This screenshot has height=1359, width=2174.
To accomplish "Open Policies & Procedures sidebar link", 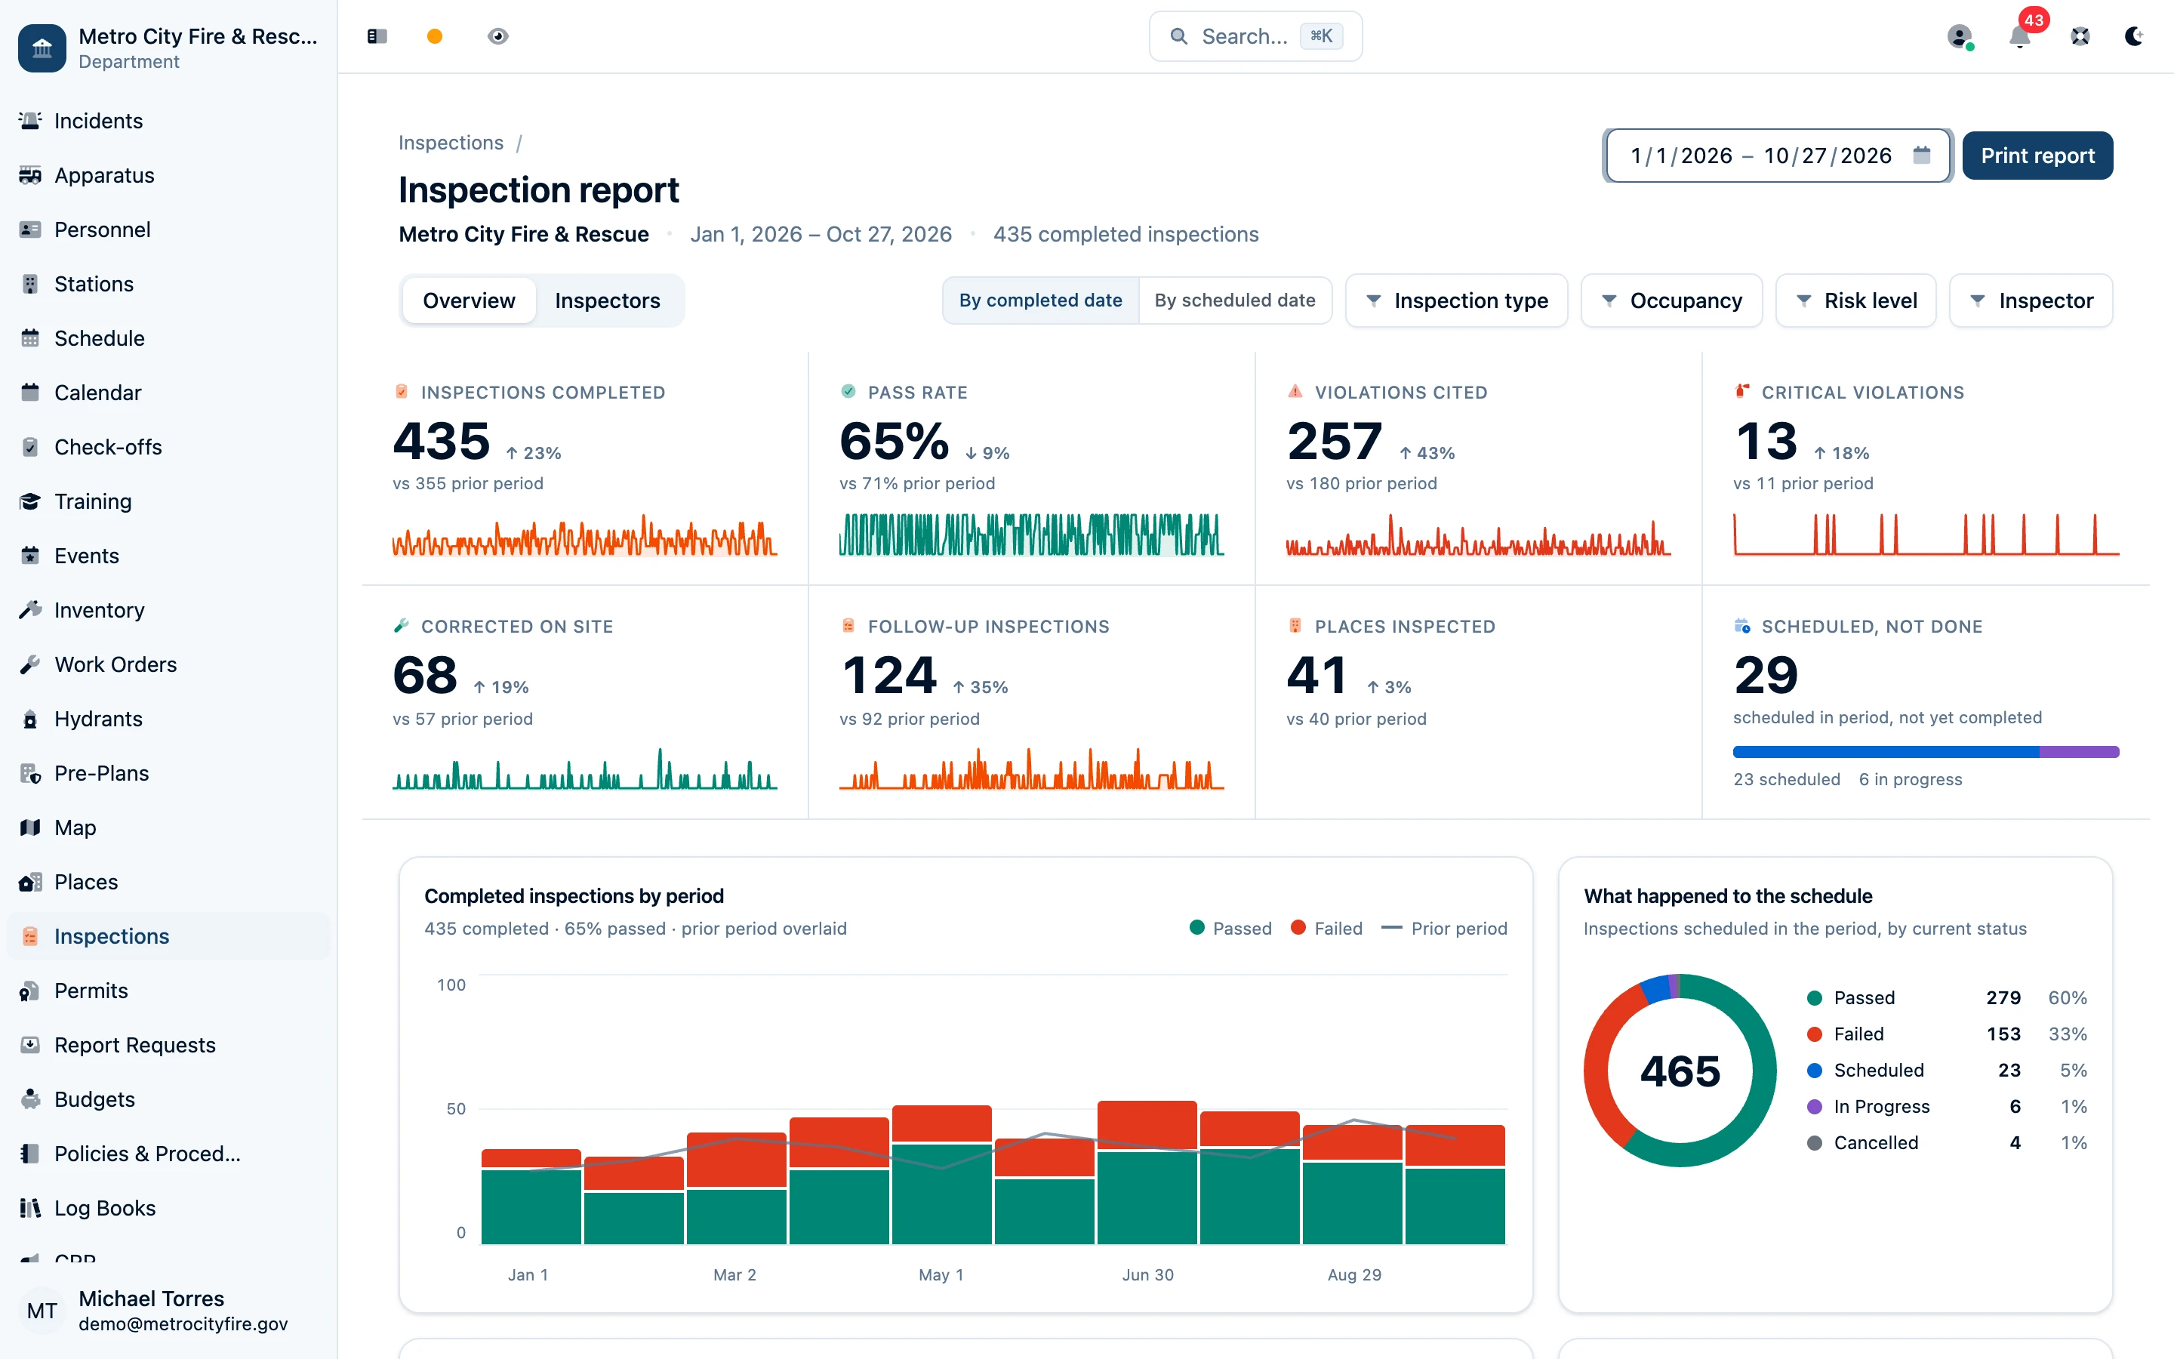I will point(168,1154).
